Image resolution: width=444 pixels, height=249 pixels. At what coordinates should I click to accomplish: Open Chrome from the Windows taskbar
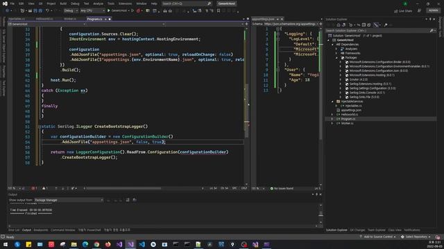[x=96, y=244]
